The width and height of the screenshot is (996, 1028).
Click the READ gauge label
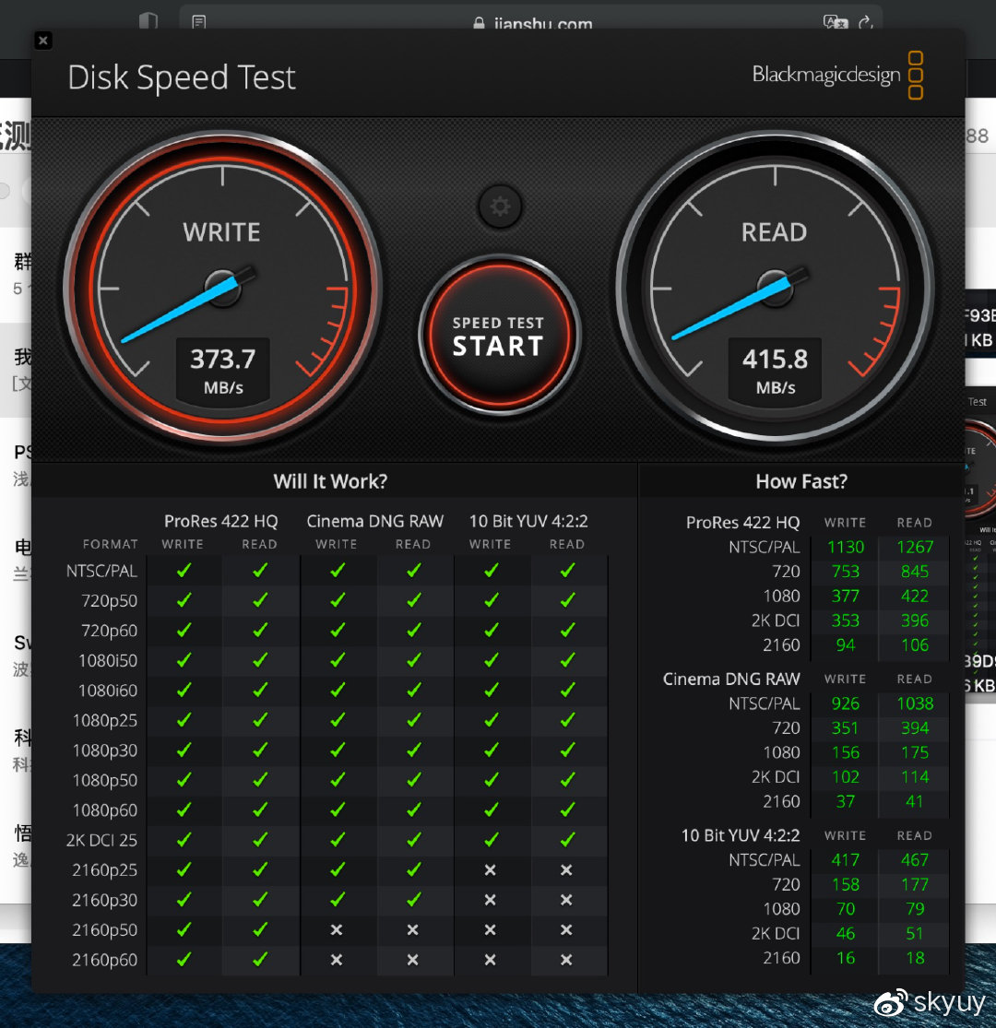tap(775, 232)
